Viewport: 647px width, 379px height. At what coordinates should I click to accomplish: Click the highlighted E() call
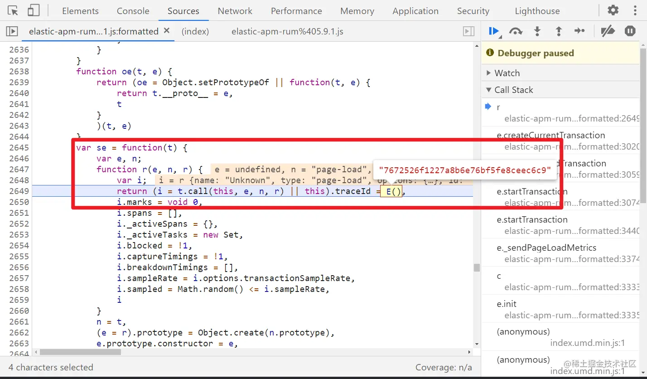(391, 191)
